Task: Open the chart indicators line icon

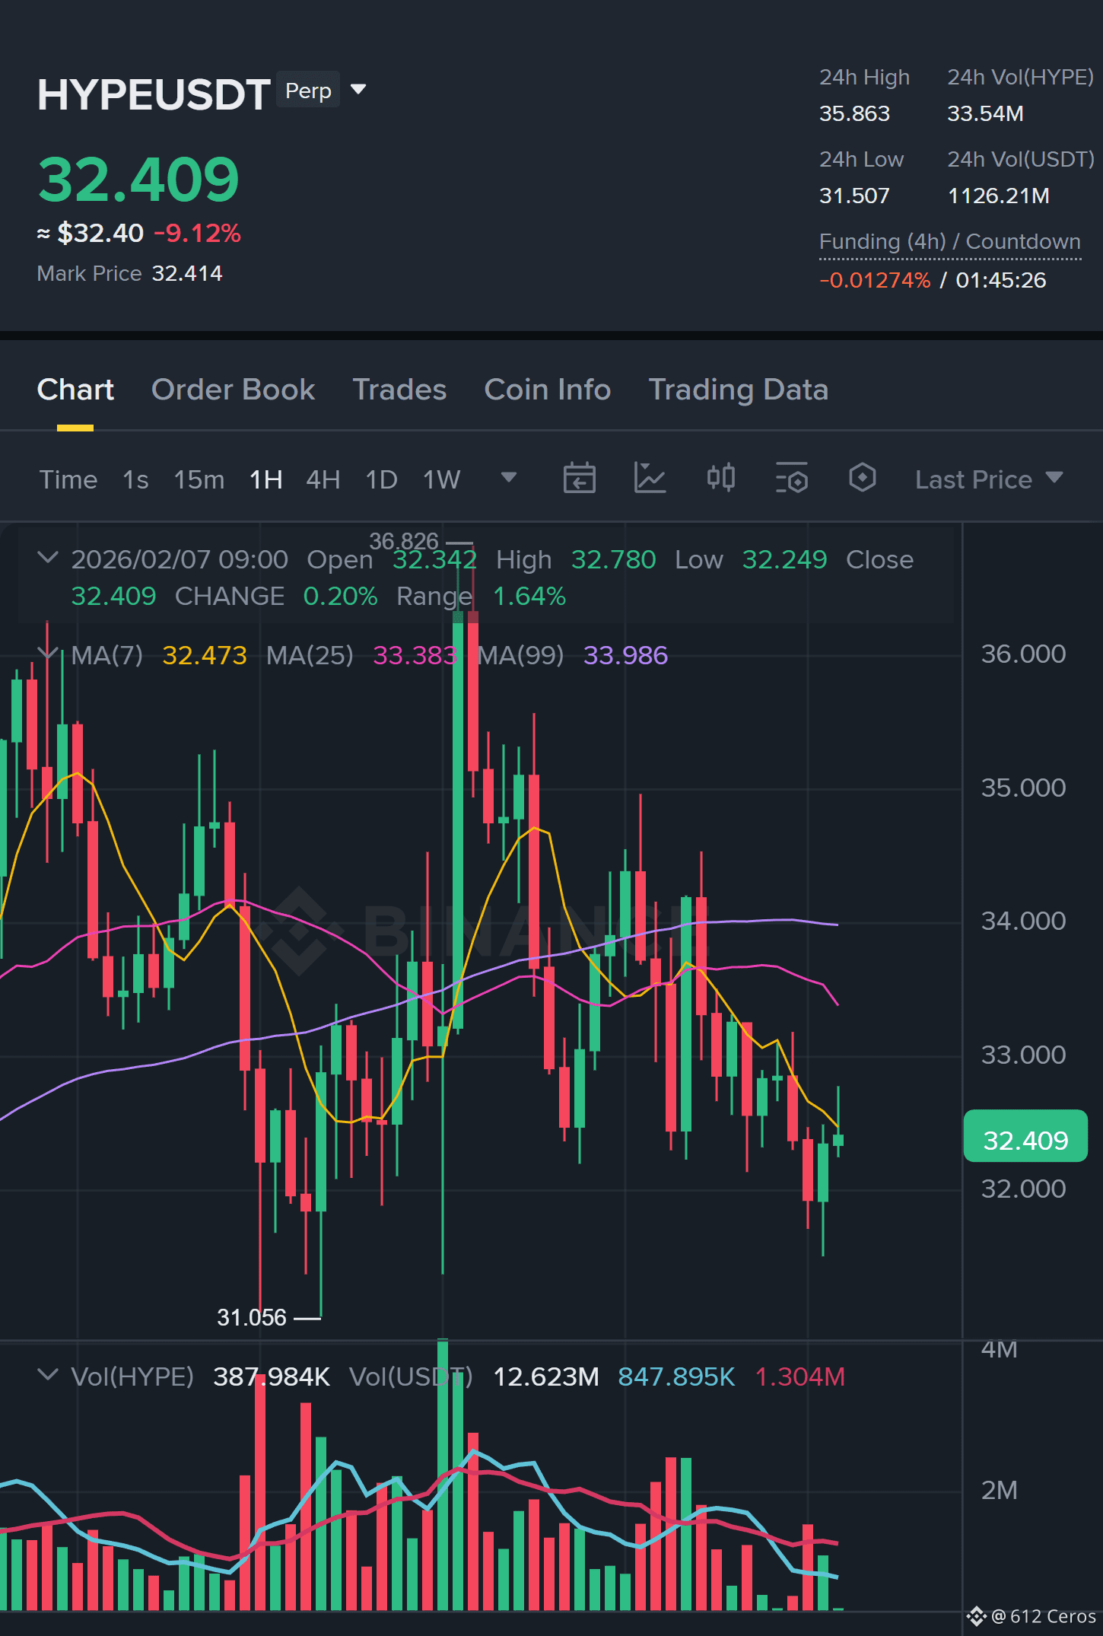Action: tap(650, 479)
